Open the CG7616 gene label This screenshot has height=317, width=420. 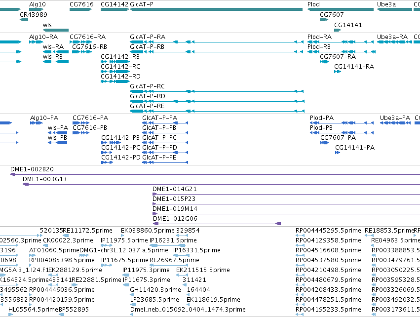point(81,4)
